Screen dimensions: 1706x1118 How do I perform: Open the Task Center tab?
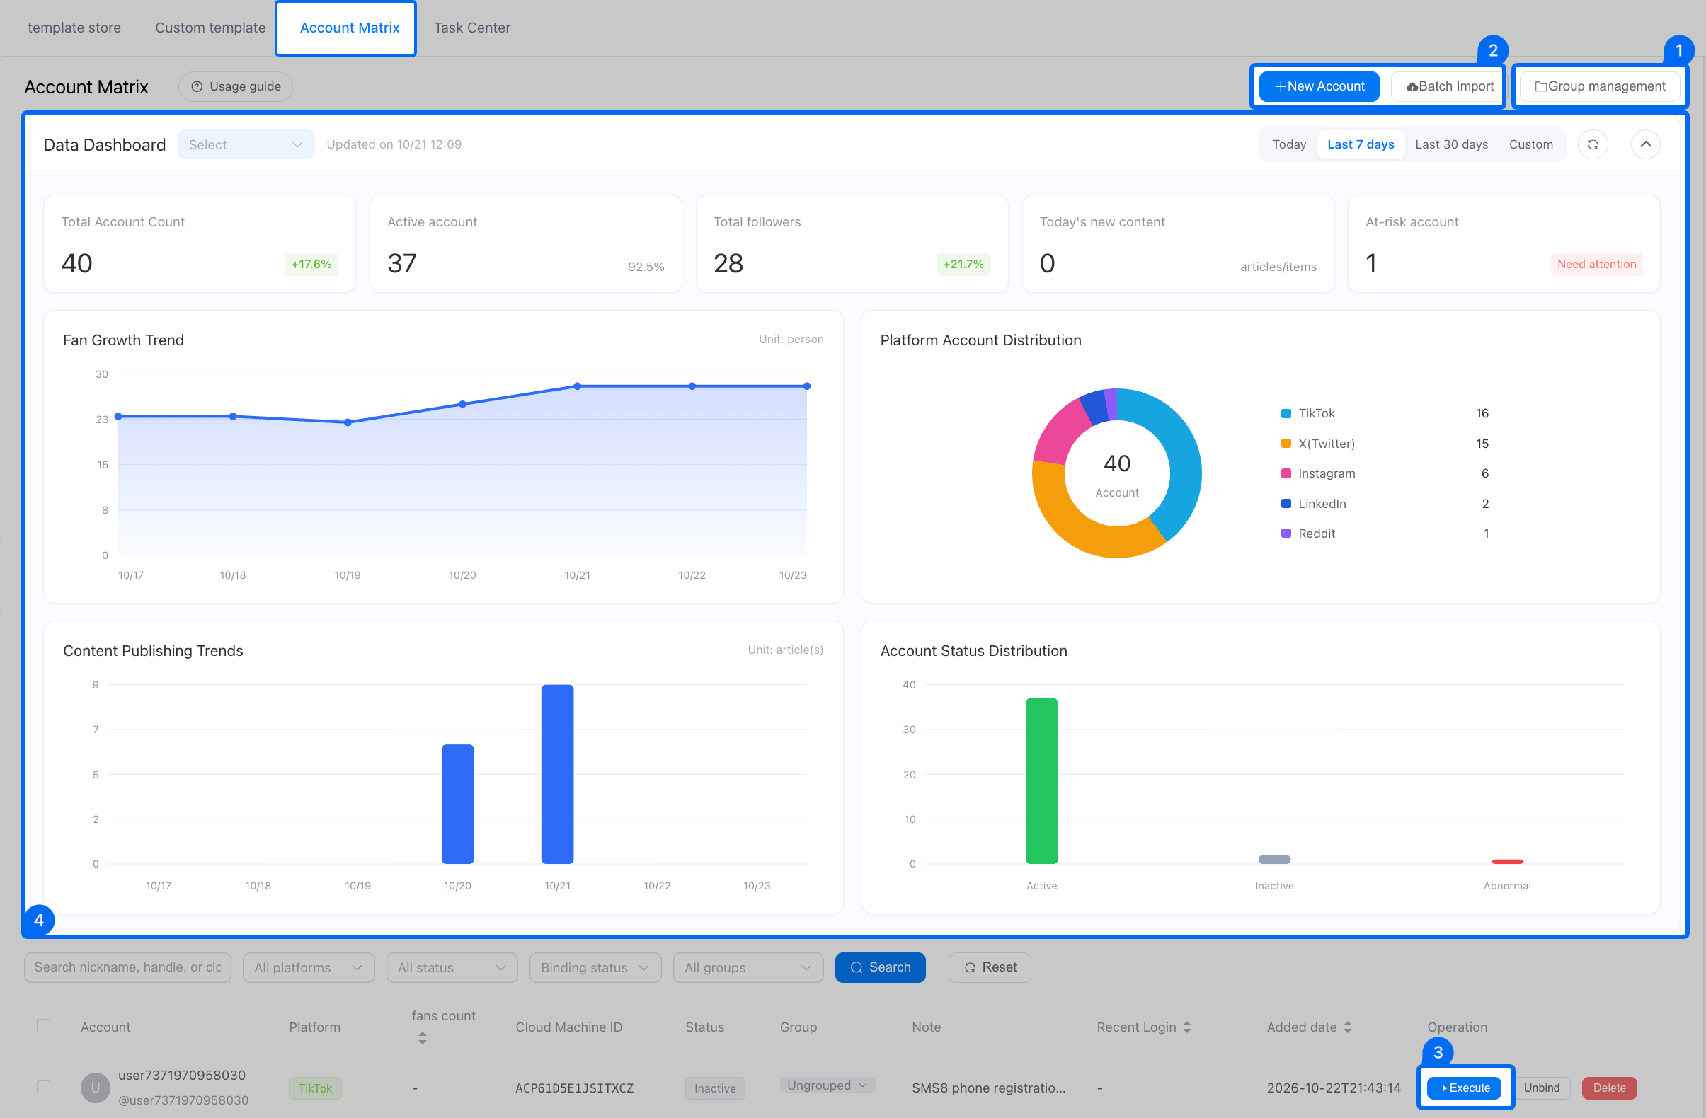pos(471,28)
